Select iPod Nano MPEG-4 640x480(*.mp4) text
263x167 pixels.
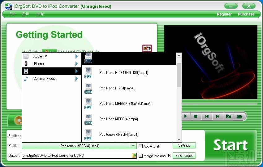coord(125,104)
